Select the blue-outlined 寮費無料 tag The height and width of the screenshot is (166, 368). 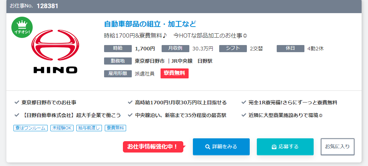pyautogui.click(x=115, y=128)
